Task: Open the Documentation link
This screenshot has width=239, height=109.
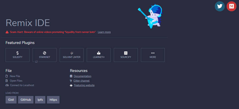Action: coord(82,76)
